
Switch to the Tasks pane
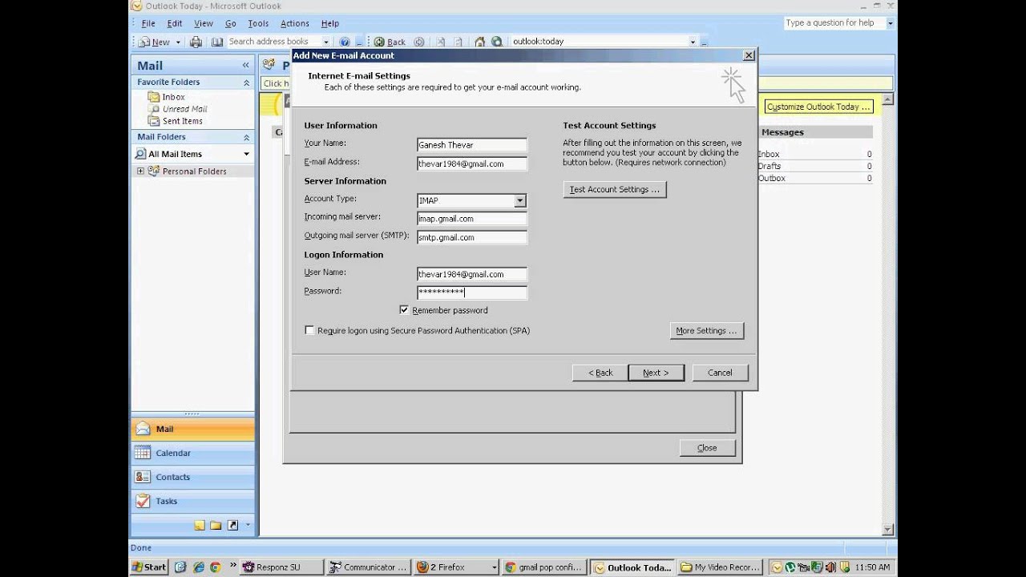point(192,501)
